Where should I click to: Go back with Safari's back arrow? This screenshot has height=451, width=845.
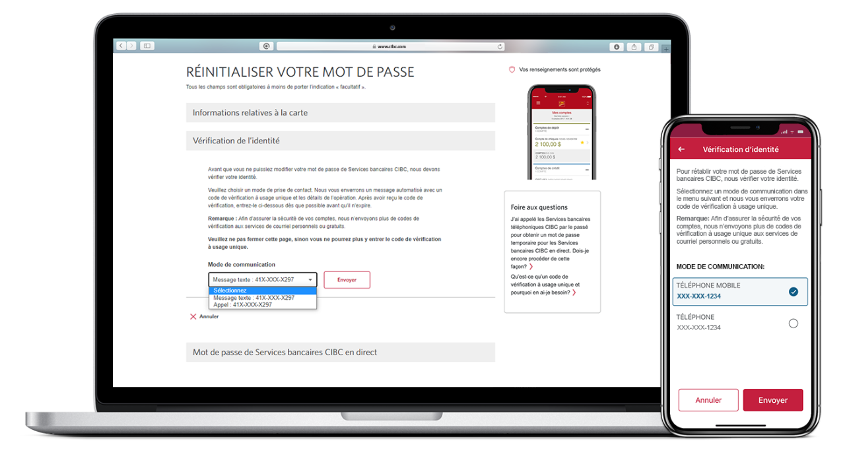tap(121, 46)
